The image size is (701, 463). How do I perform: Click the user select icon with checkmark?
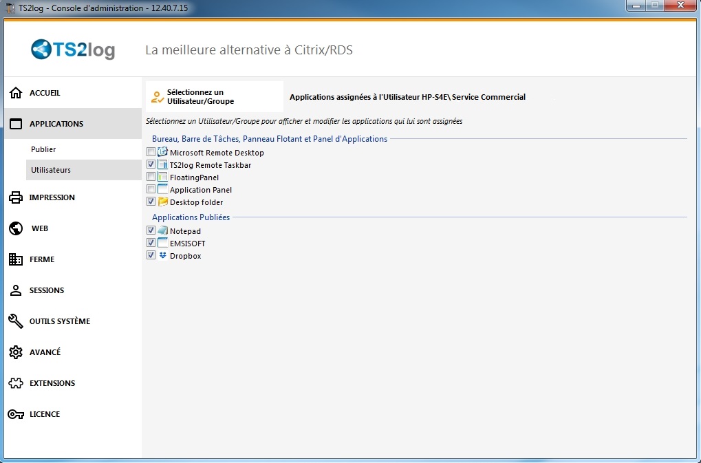[158, 97]
